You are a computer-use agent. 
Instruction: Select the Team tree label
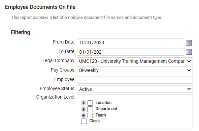point(101,115)
